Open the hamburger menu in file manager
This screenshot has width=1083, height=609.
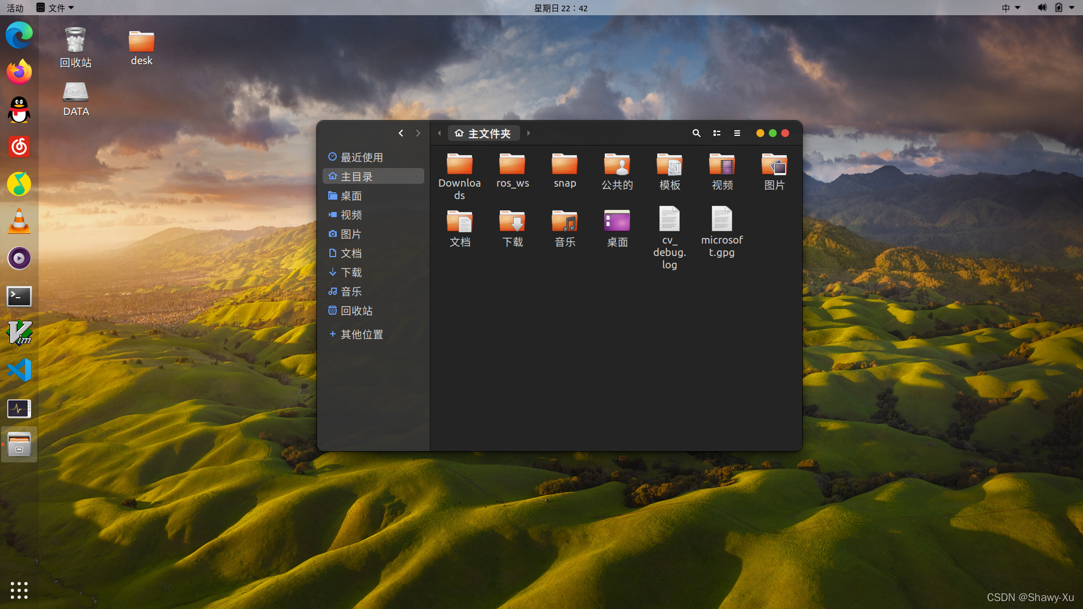tap(737, 133)
